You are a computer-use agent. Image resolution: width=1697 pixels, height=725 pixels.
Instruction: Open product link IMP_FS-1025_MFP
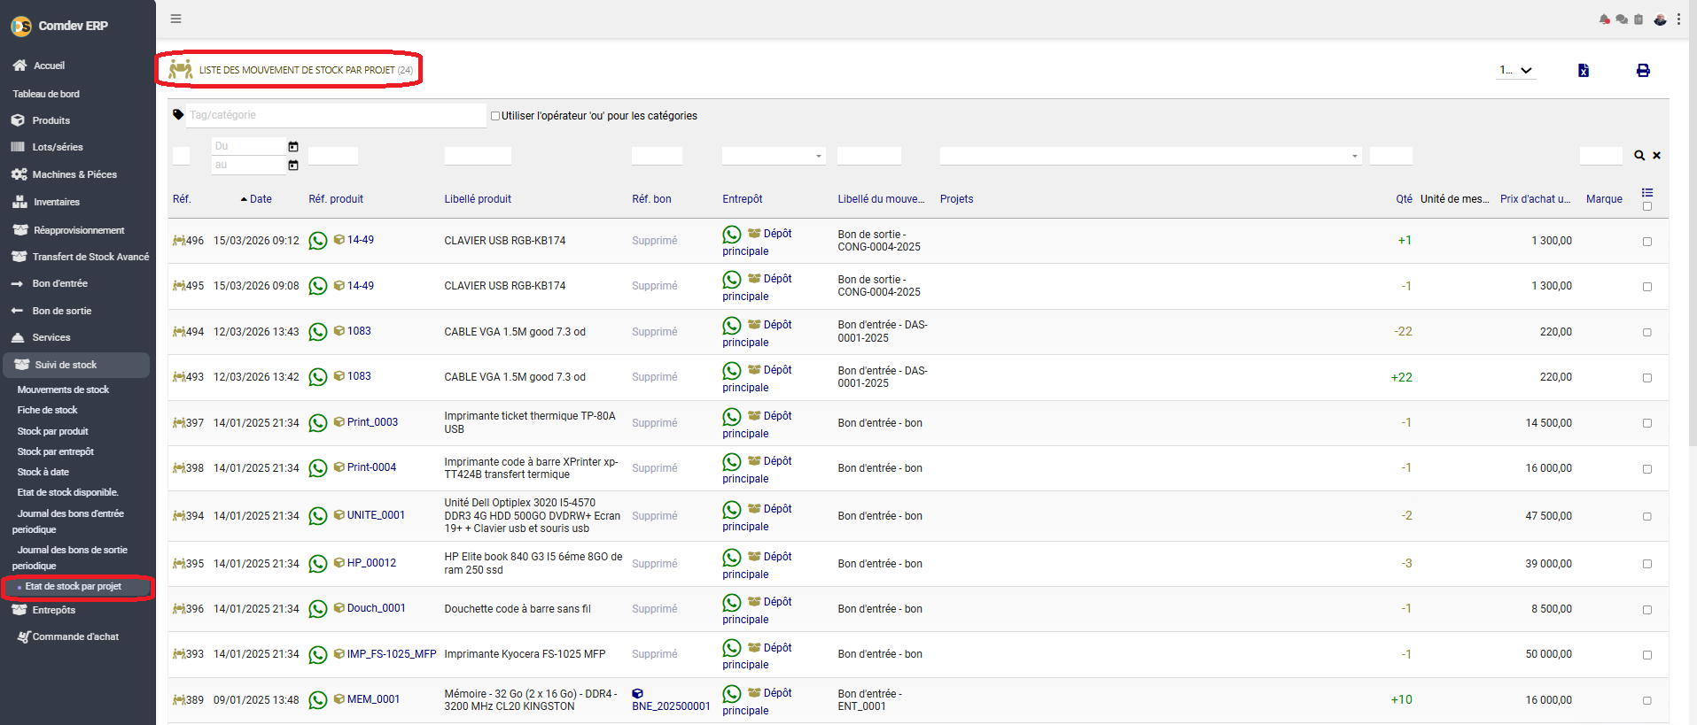pyautogui.click(x=392, y=654)
